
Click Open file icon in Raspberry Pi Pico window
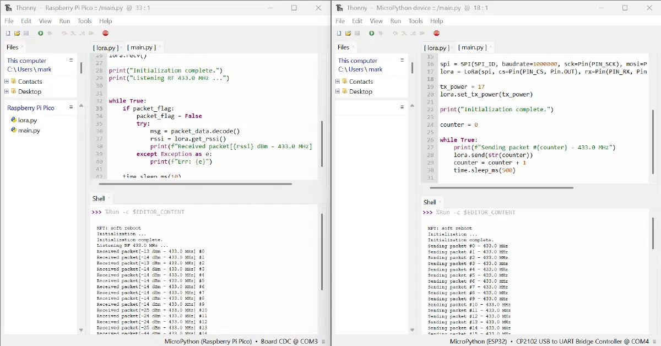[17, 34]
